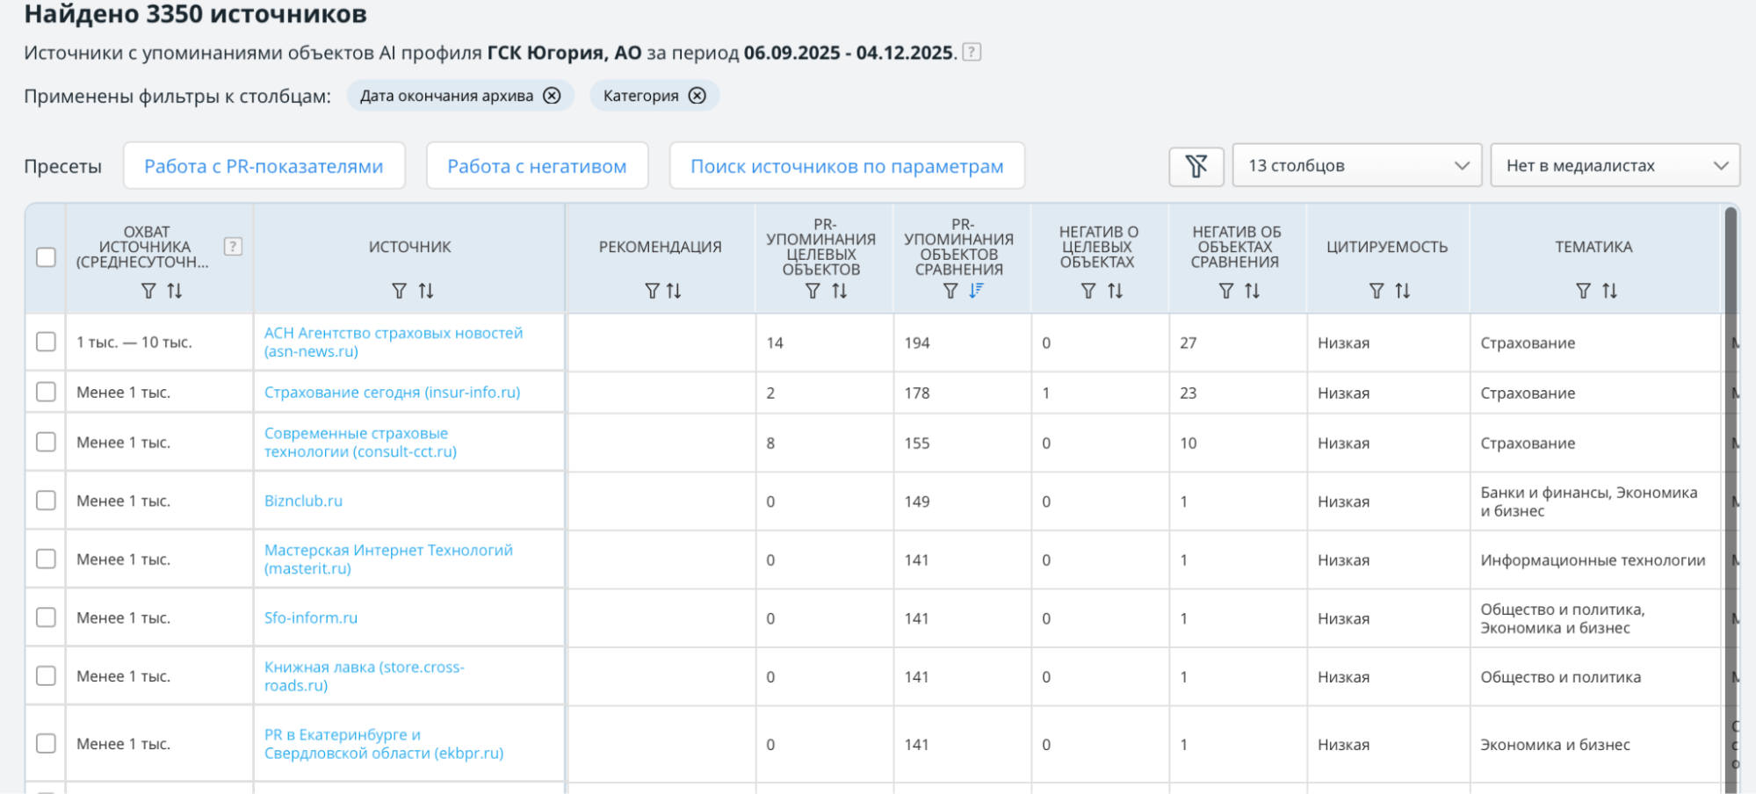Select the Sfo-inform.ru row checkbox
This screenshot has width=1756, height=794.
pos(46,617)
